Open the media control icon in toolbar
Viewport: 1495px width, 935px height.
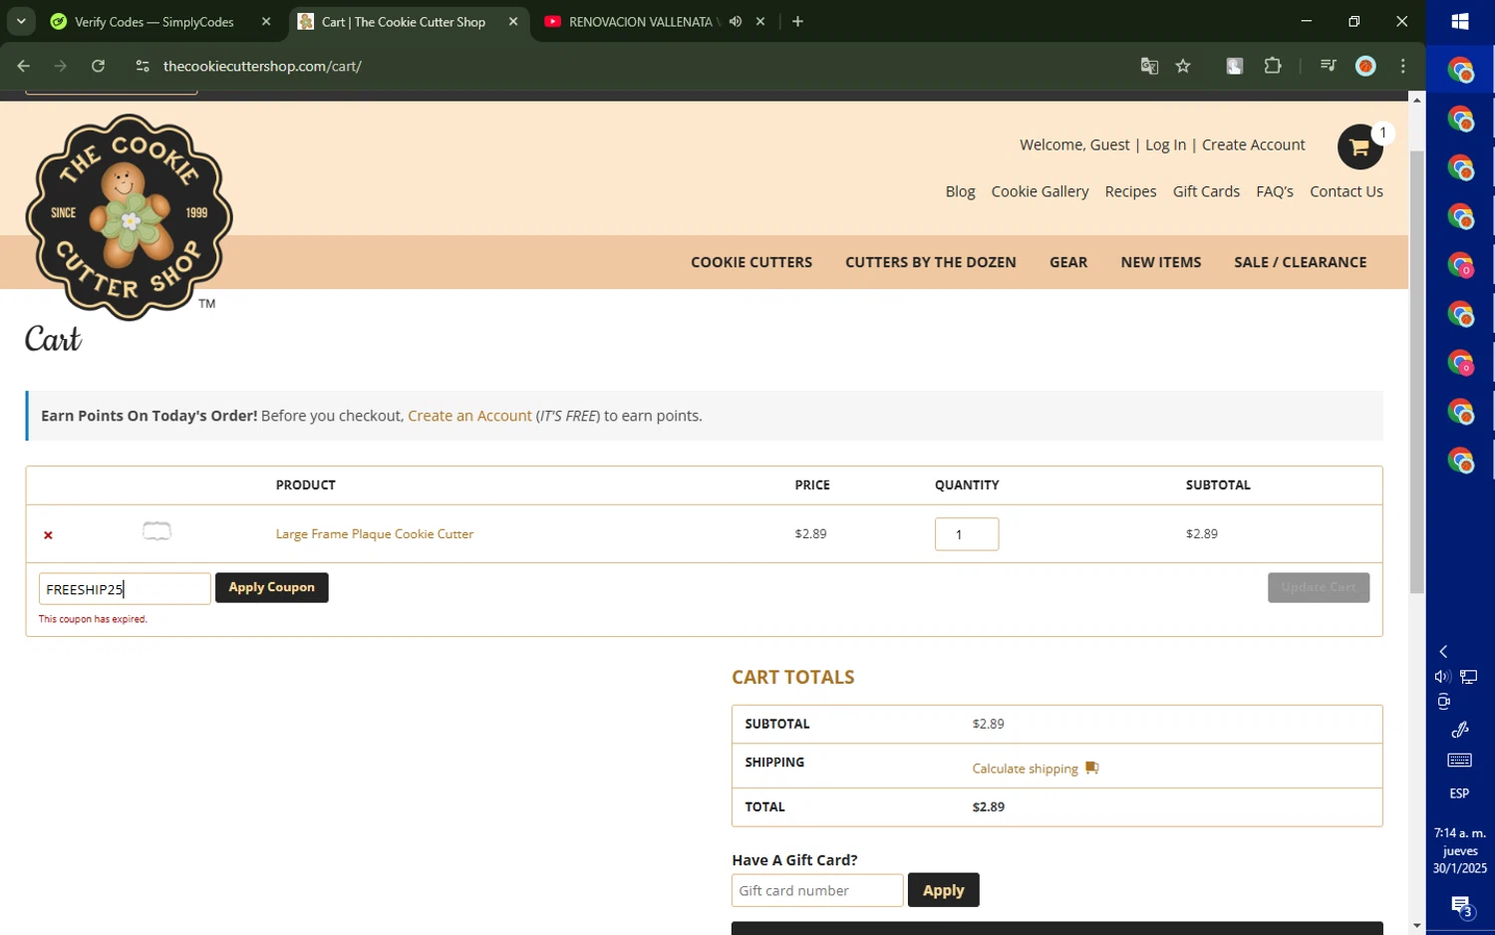pyautogui.click(x=1328, y=66)
